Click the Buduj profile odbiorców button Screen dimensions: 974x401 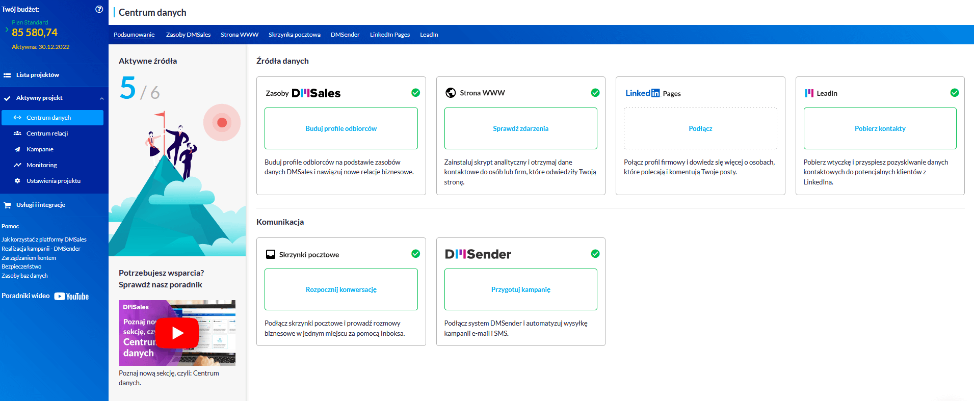click(341, 128)
